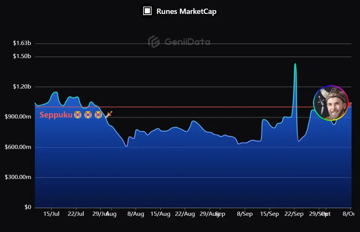
Task: Click the first crying emoji after Seppuku
Action: [x=78, y=115]
